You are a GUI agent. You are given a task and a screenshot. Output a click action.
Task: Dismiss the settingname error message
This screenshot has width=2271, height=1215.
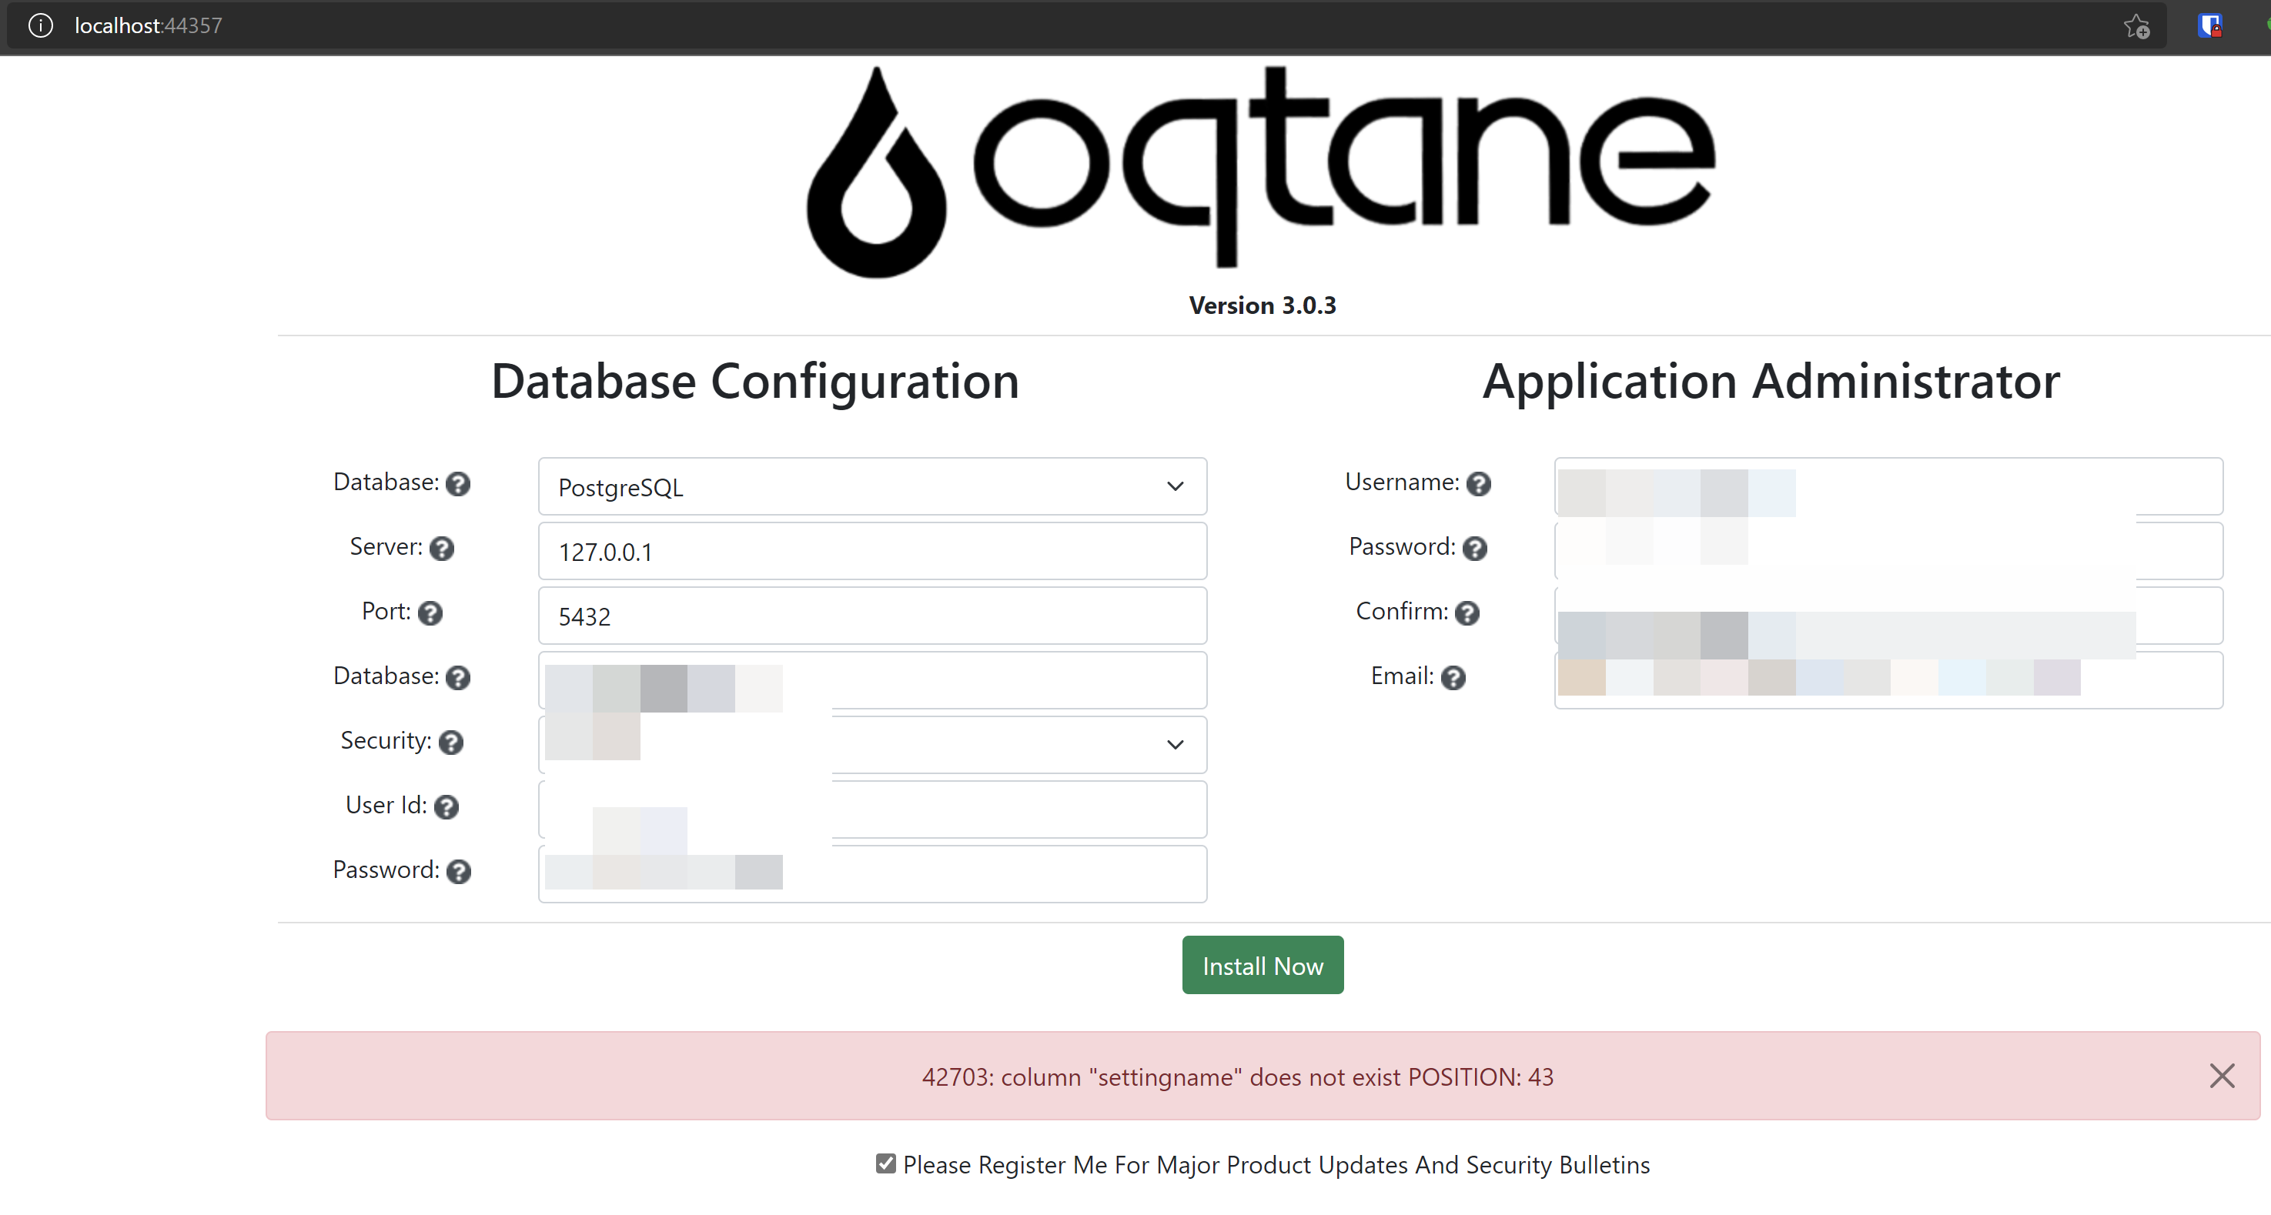[x=2222, y=1075]
